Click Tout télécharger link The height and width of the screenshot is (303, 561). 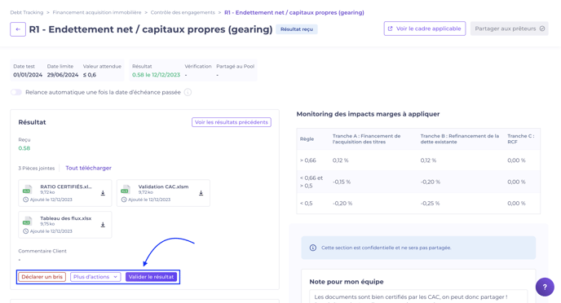88,168
